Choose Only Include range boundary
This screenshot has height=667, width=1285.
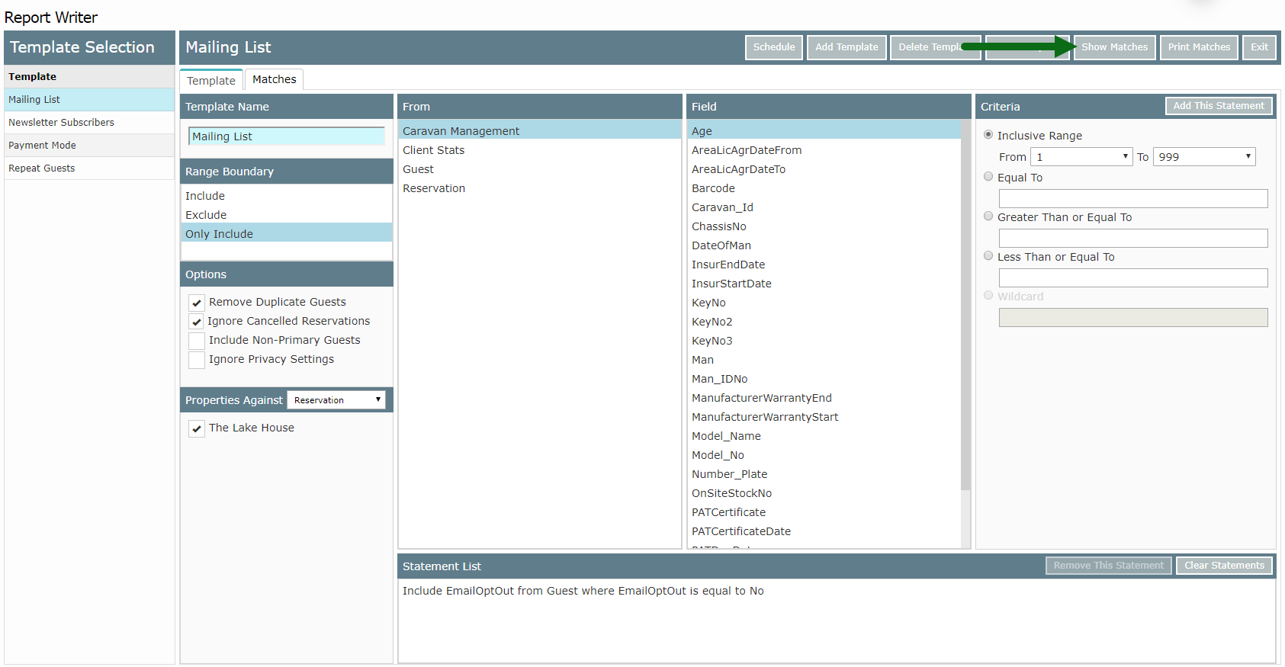point(287,234)
